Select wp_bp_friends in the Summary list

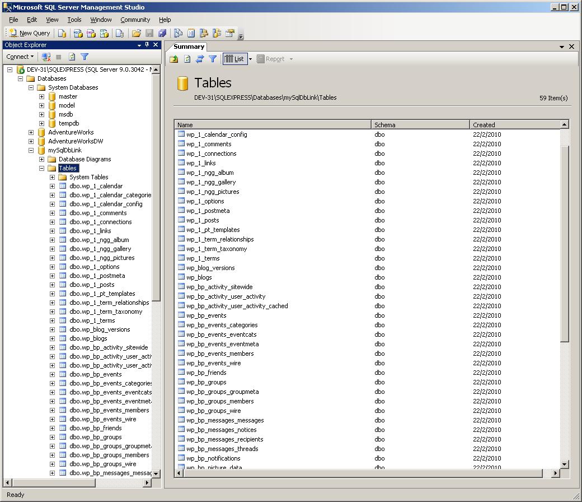(x=368, y=373)
